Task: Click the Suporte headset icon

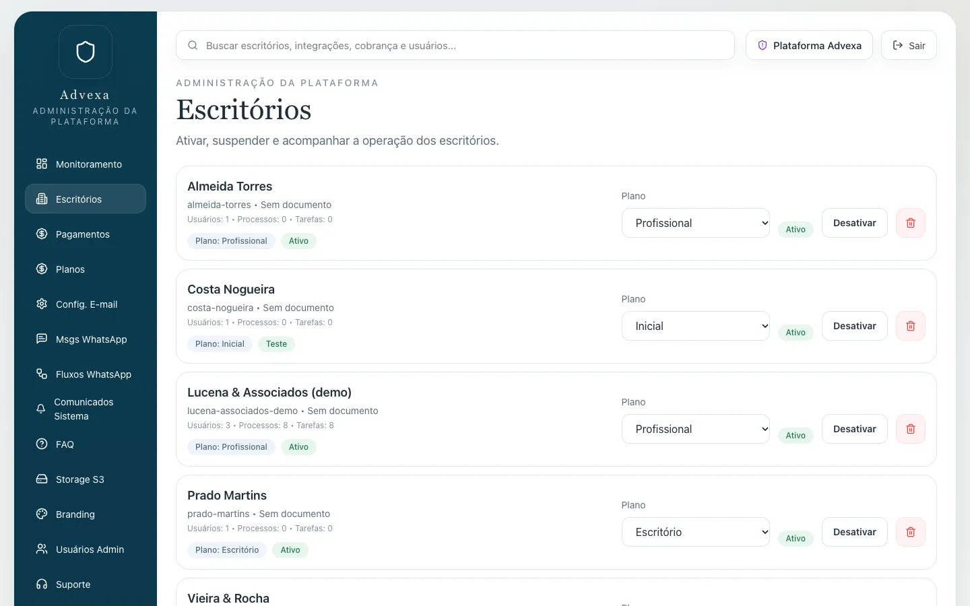Action: pos(42,584)
